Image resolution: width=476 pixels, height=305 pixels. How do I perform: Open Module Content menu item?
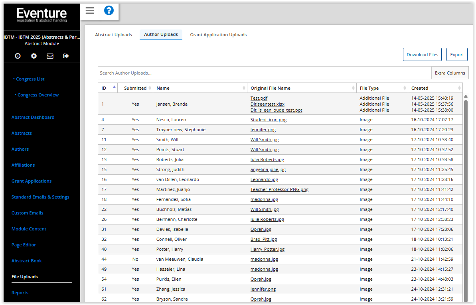pos(29,229)
